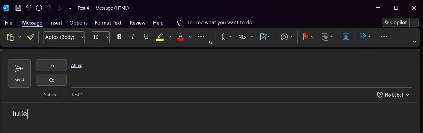Open the Paste options dropdown arrow
Screen dimensions: 423x133
(x=19, y=37)
